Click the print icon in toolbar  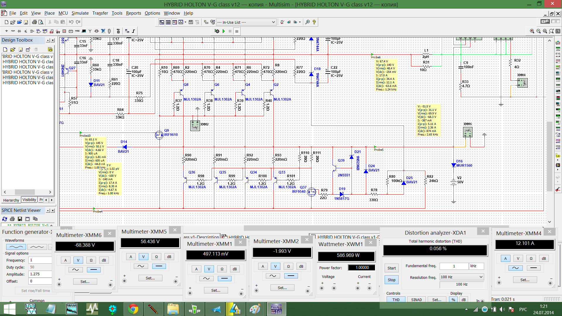[x=34, y=22]
